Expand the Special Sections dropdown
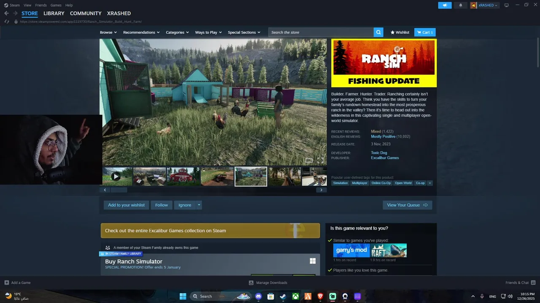Screen dimensions: 540x303 coord(244,32)
